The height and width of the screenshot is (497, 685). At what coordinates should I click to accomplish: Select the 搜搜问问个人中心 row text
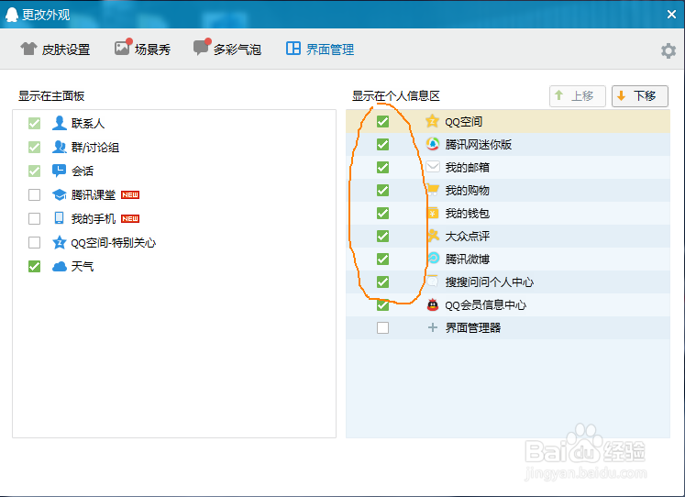[490, 282]
